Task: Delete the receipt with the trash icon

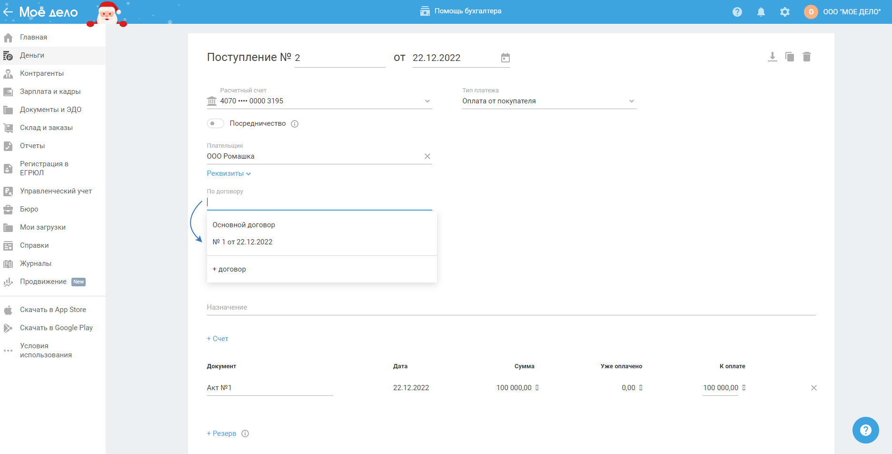Action: (807, 57)
